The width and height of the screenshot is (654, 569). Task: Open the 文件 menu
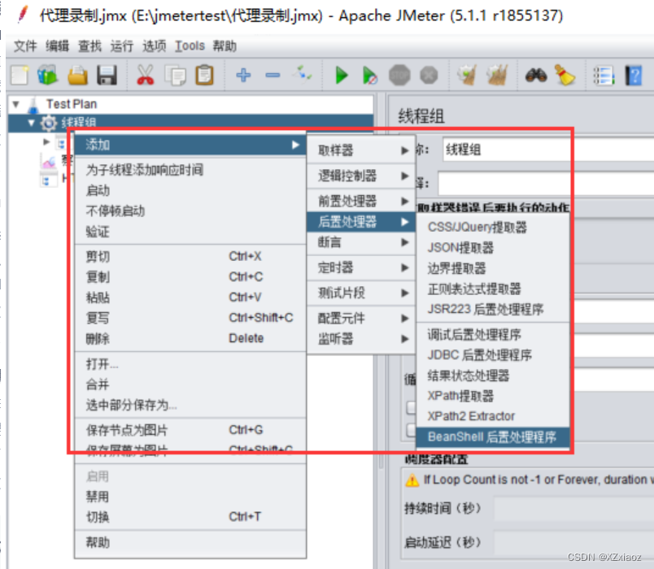(25, 46)
